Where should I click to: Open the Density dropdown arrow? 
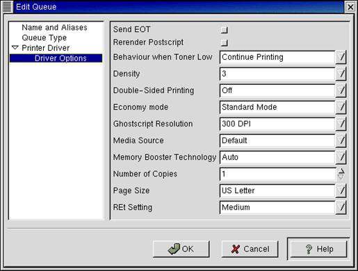pyautogui.click(x=341, y=74)
